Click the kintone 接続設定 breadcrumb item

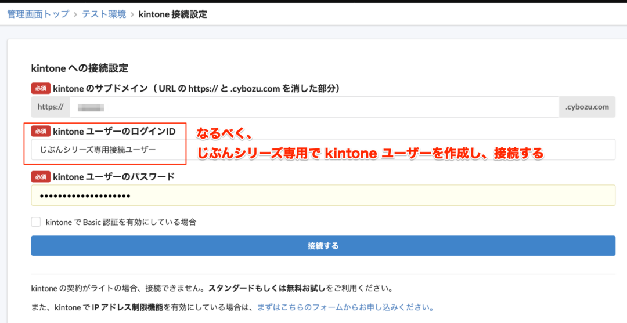point(172,14)
